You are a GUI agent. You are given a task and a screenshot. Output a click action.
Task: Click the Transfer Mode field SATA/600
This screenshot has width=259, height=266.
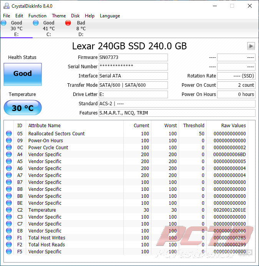tap(133, 85)
